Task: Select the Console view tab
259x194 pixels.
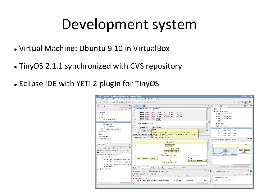Action: (153, 171)
